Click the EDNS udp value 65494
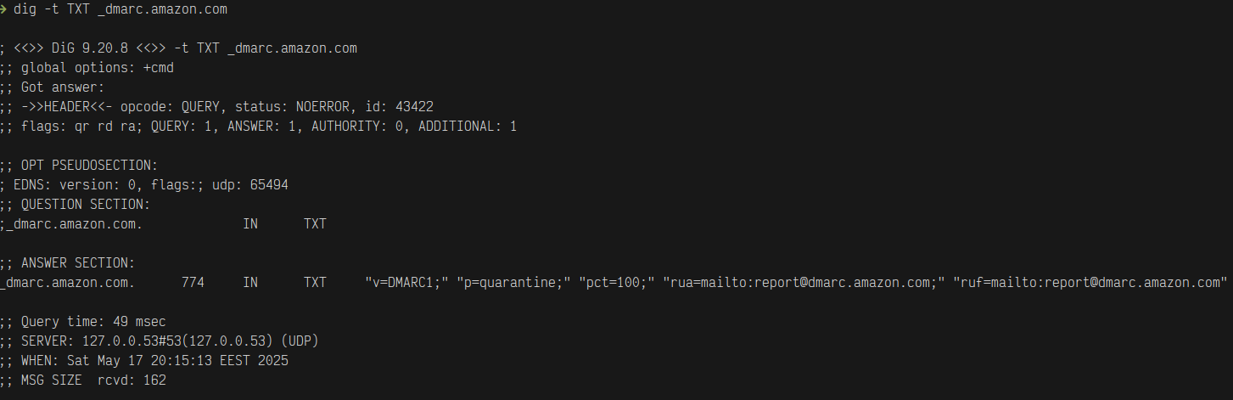 pyautogui.click(x=269, y=184)
